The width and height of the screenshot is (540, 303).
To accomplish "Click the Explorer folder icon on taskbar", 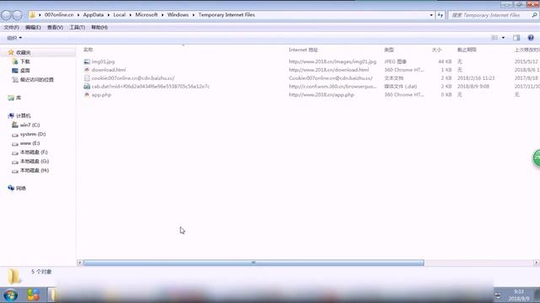I will 52,295.
